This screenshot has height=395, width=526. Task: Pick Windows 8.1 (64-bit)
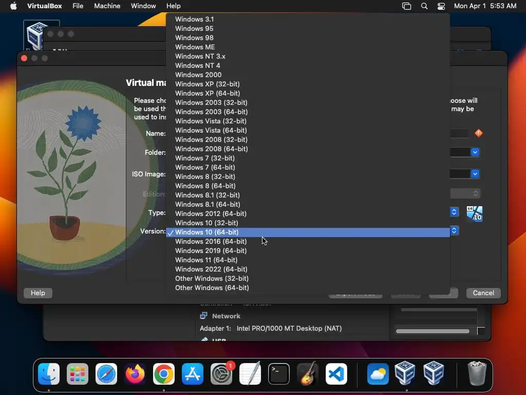point(308,204)
